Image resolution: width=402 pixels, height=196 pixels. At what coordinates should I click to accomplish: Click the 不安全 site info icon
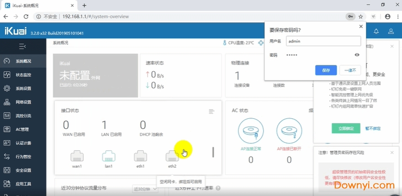tap(39, 16)
